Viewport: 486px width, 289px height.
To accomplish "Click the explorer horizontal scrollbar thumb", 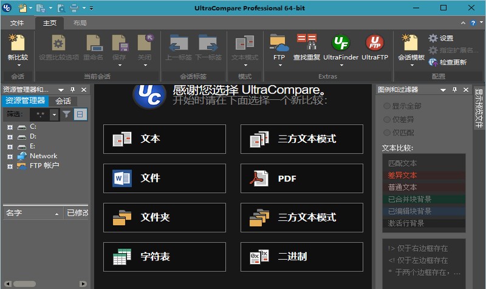I will click(24, 284).
